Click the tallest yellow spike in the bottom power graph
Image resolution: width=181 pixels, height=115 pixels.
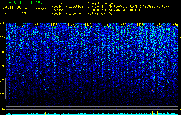(x=95, y=112)
